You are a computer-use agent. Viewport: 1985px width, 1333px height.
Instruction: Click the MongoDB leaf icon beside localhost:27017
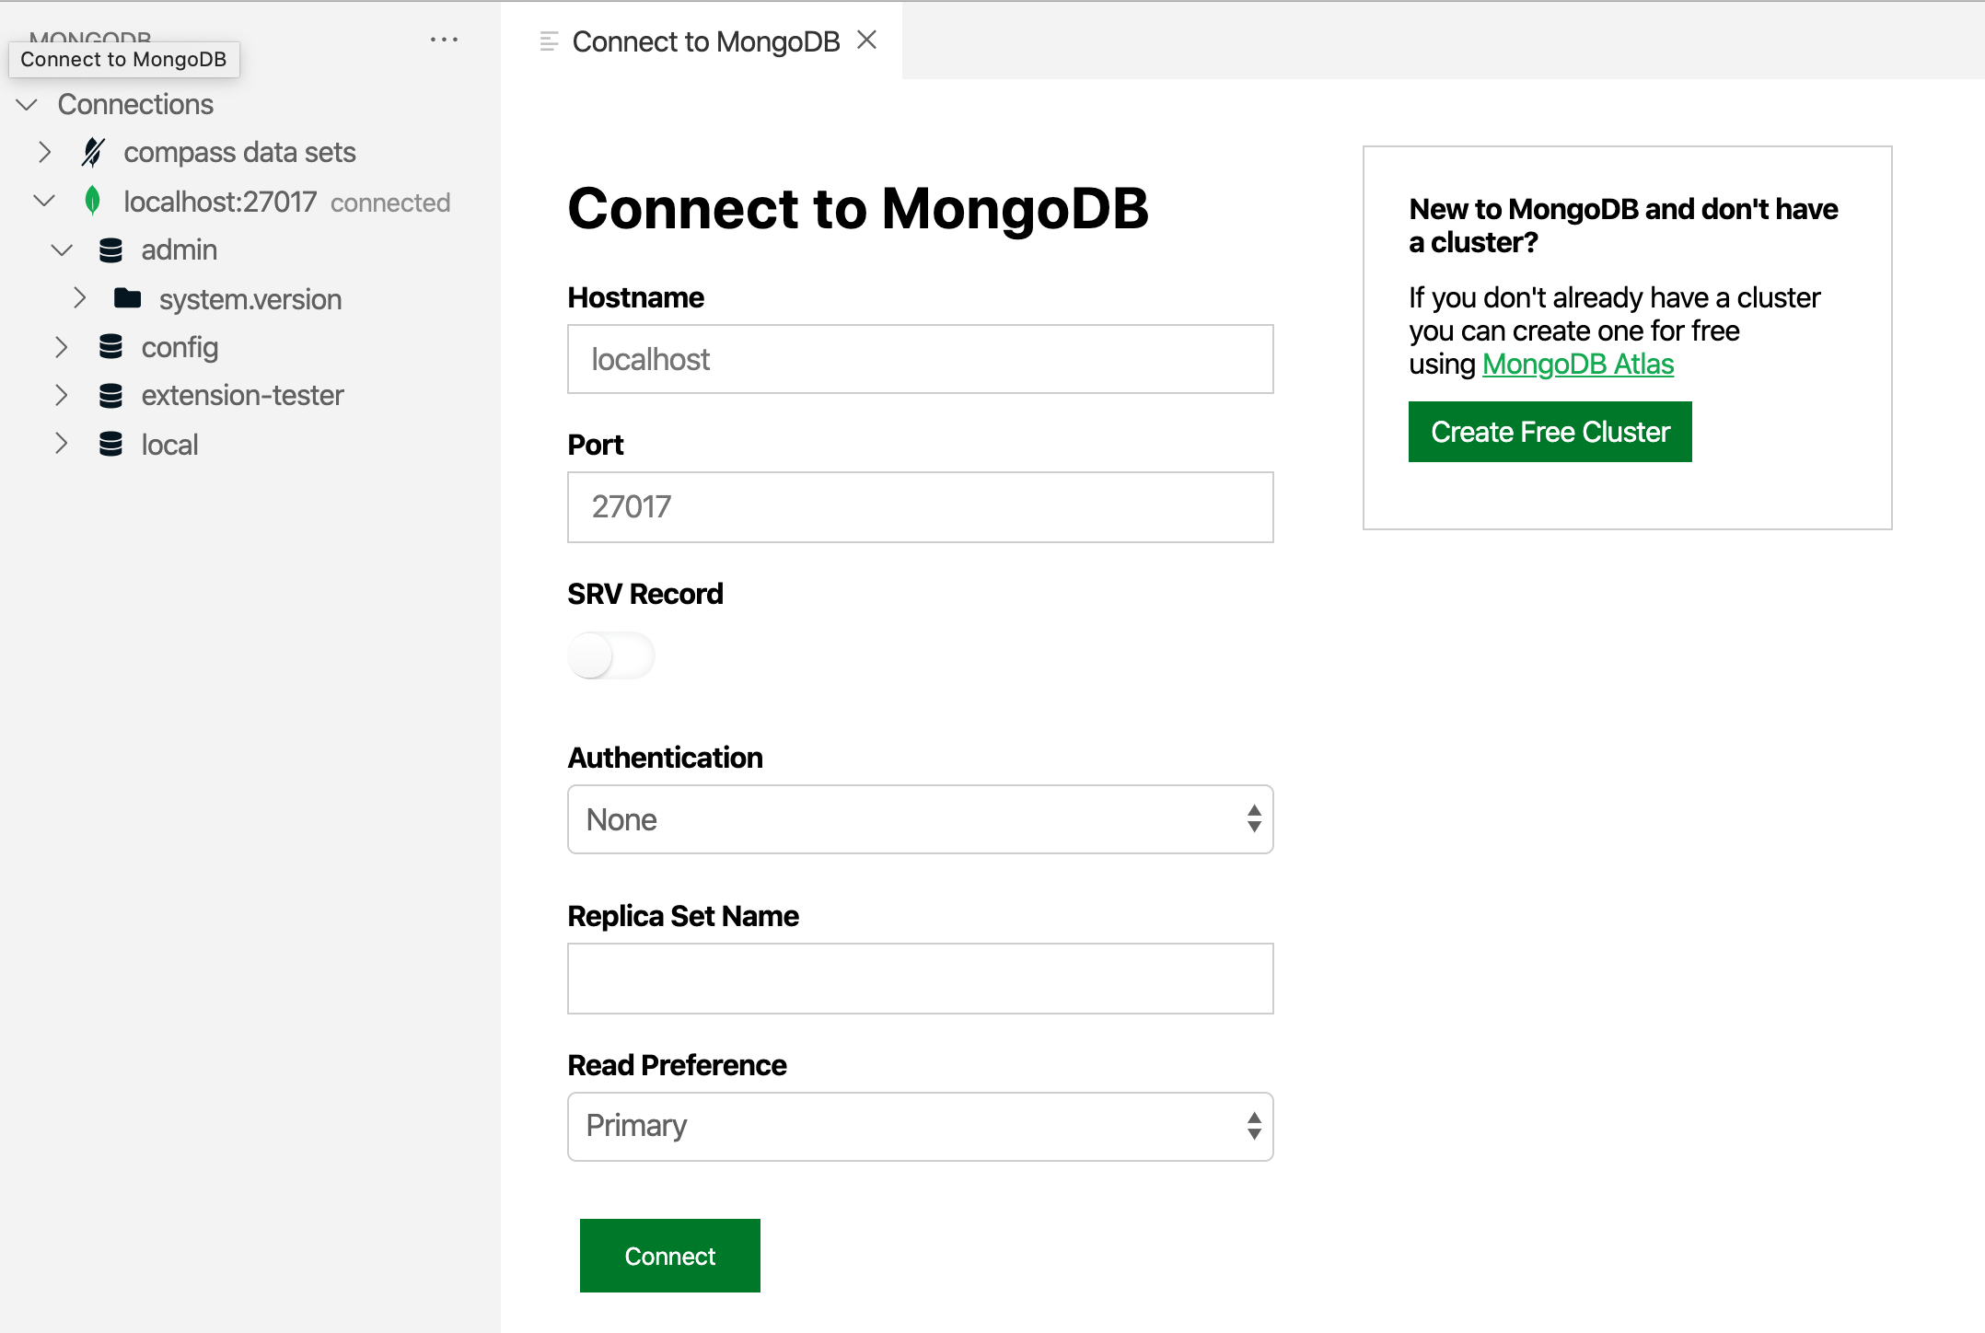coord(92,201)
